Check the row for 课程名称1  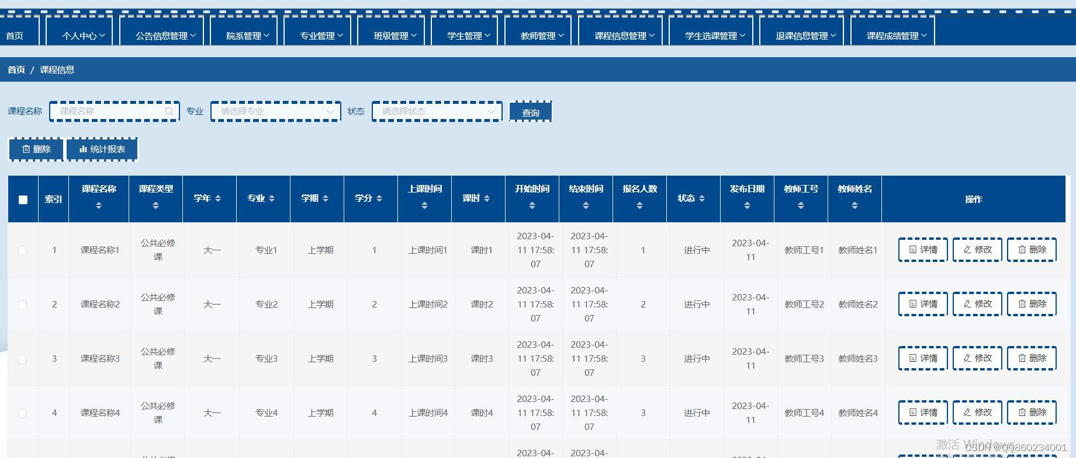click(x=22, y=250)
